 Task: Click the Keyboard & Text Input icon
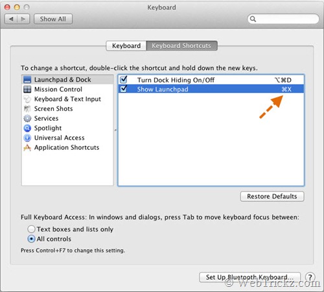coord(27,99)
